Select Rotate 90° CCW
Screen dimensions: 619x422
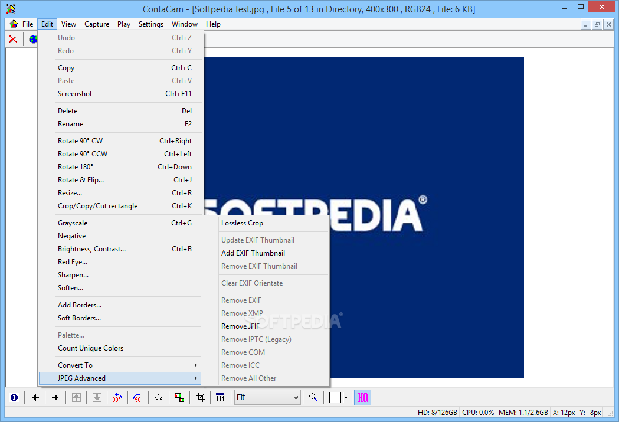tap(120, 154)
